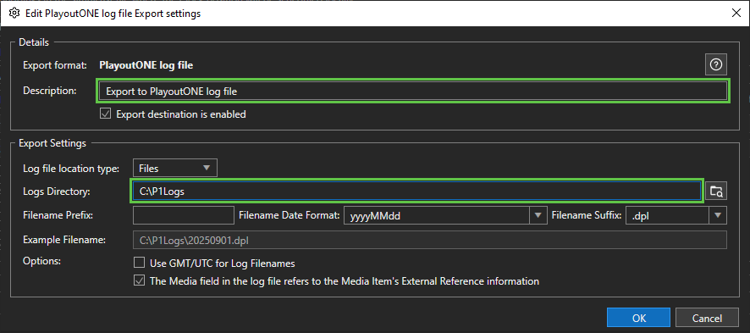Click the Export Settings group label

pyautogui.click(x=52, y=142)
